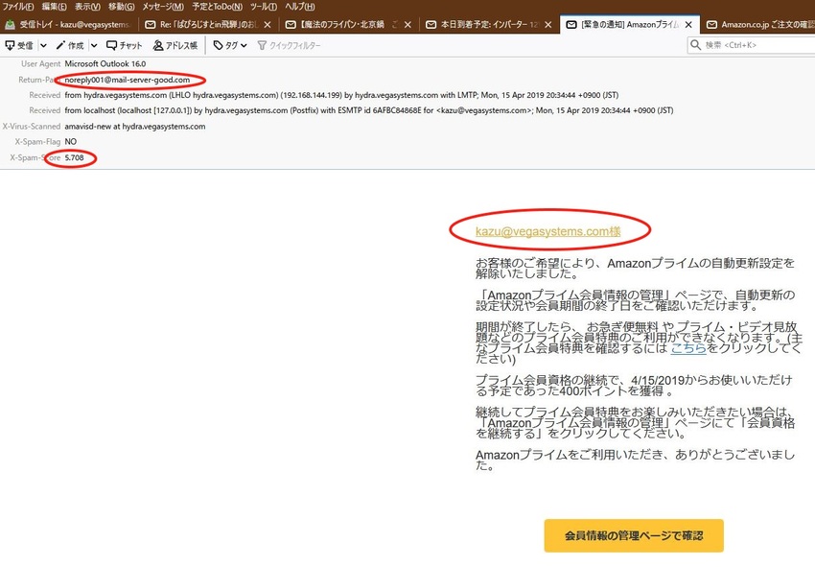815x567 pixels.
Task: Open the タグ tag dropdown
Action: pyautogui.click(x=230, y=46)
